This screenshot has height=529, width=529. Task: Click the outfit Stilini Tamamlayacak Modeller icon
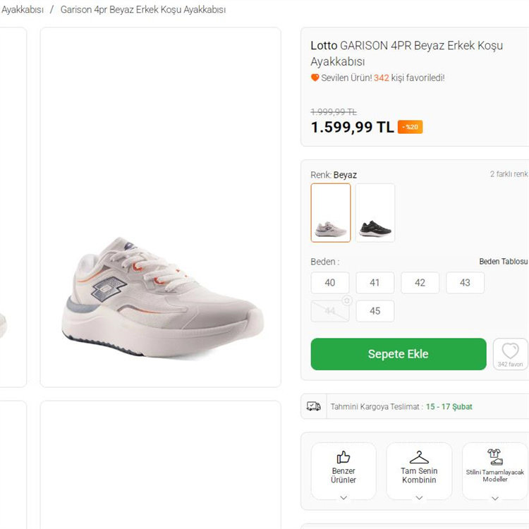click(x=495, y=456)
